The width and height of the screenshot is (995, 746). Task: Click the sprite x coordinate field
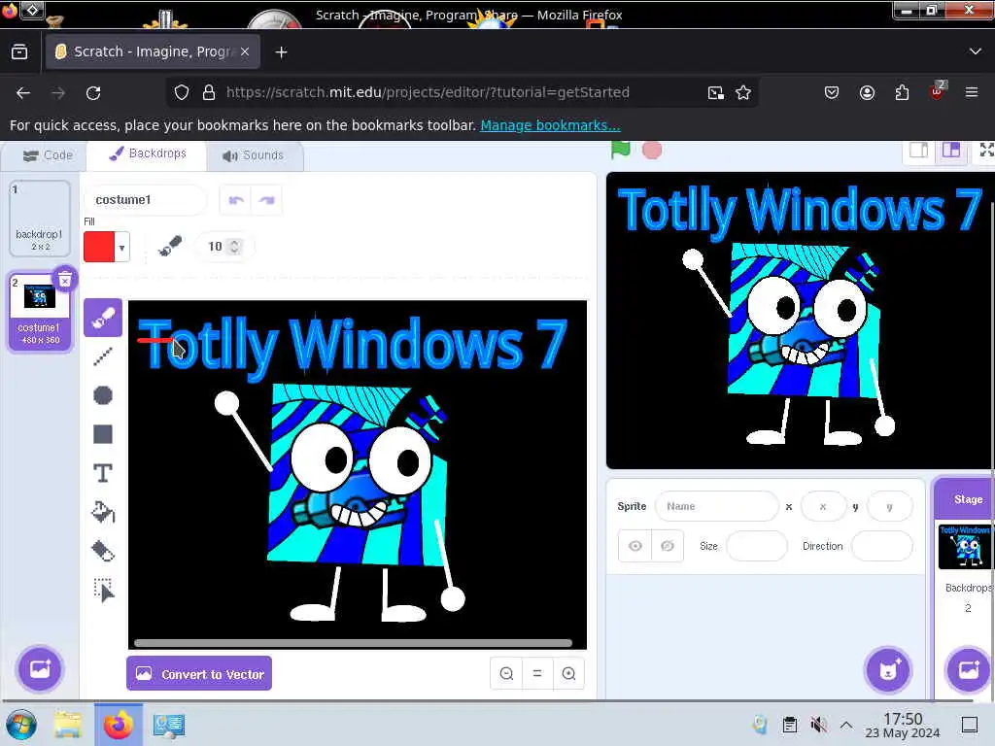[823, 506]
